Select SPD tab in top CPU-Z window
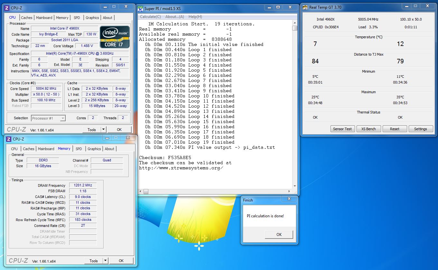The height and width of the screenshot is (270, 438). pyautogui.click(x=77, y=18)
